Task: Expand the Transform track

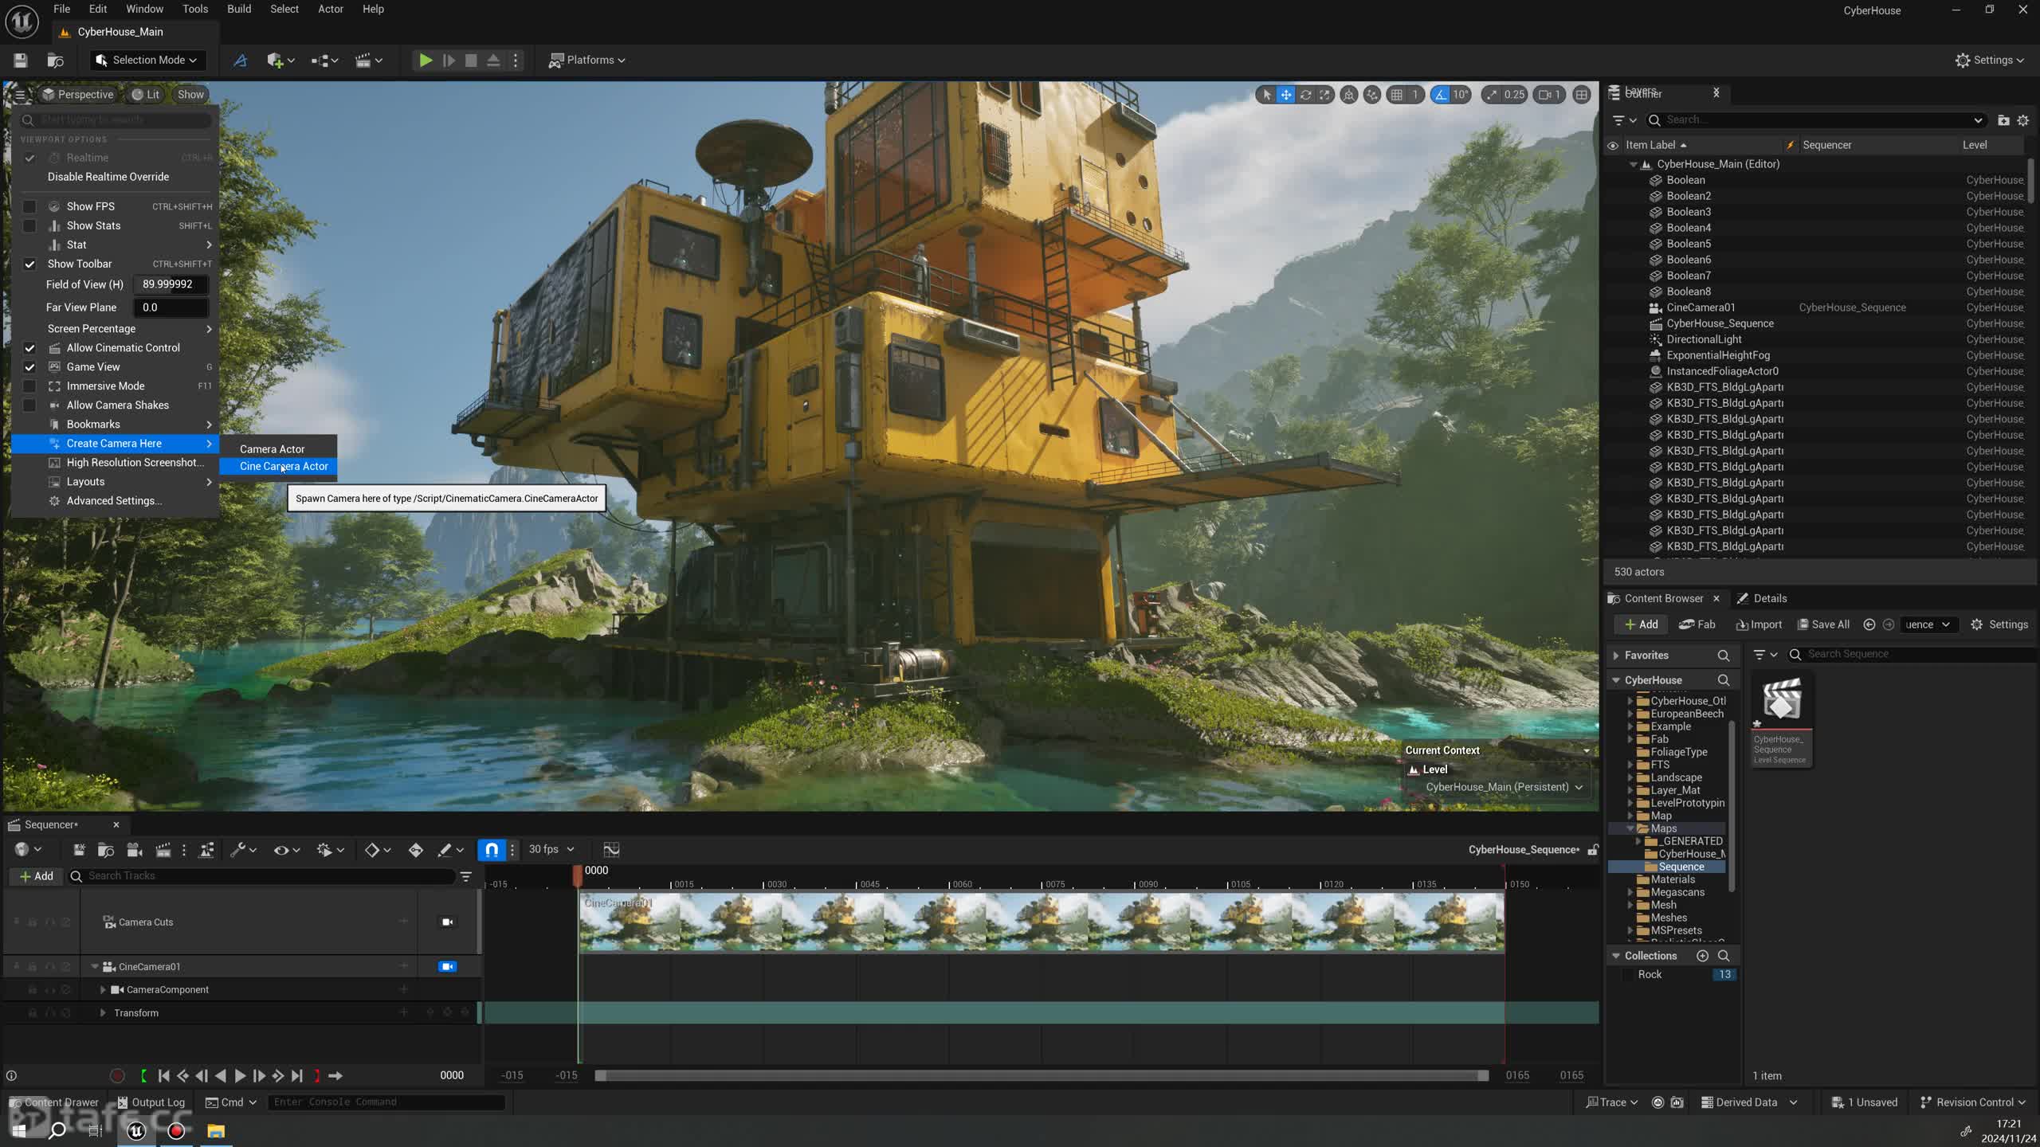Action: (103, 1013)
